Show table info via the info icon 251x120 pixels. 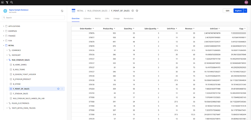[x=132, y=11]
